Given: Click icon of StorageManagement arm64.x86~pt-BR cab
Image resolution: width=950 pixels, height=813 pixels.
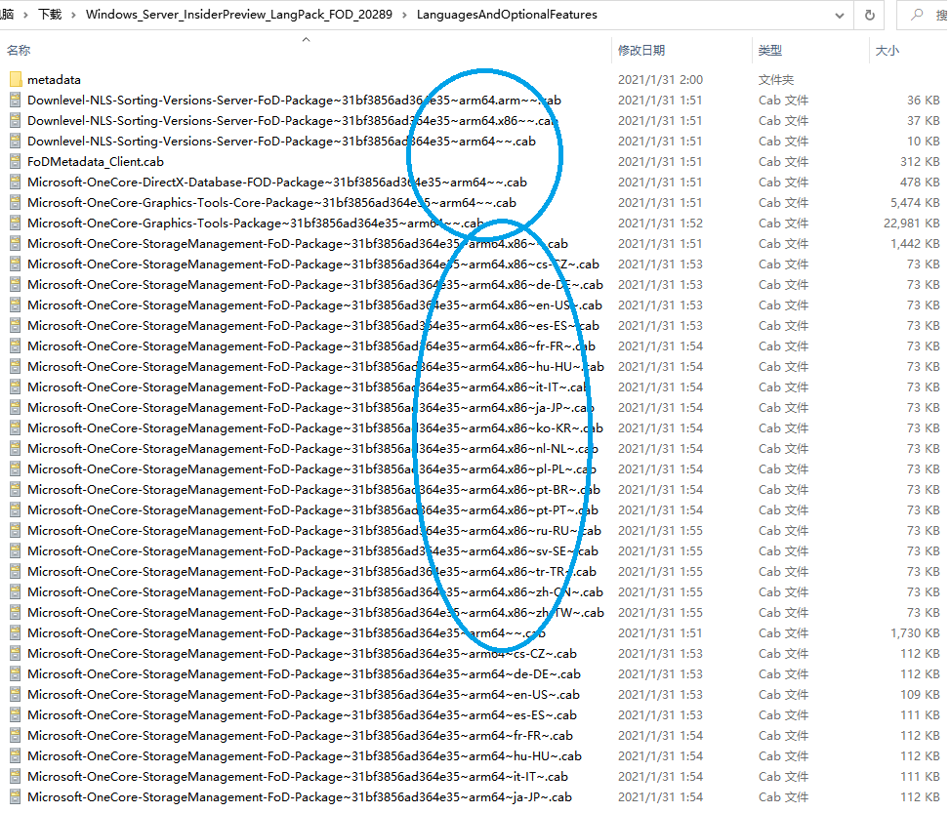Looking at the screenshot, I should pos(16,490).
